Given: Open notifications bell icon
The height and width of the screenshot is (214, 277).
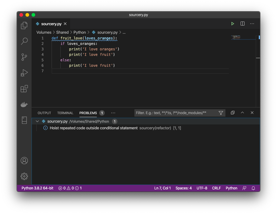Looking at the screenshot, I should [253, 188].
